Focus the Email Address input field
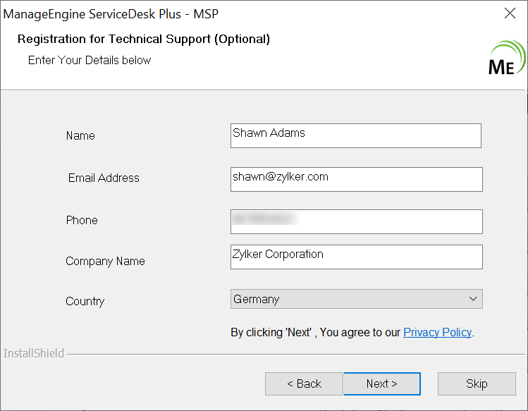The image size is (528, 411). [356, 179]
